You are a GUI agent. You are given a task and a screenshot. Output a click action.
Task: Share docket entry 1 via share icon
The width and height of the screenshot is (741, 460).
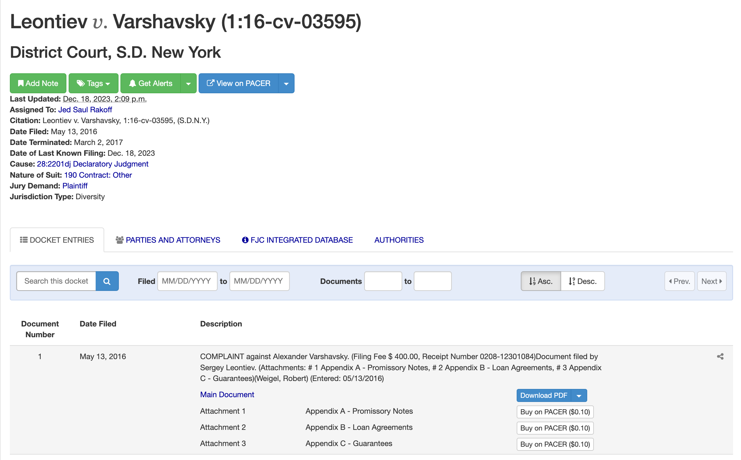720,357
